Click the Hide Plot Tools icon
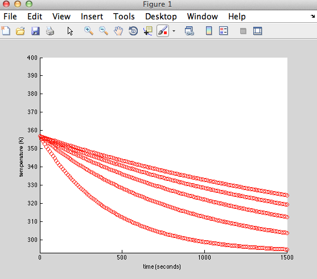Screen dimensions: 317x279 (x=243, y=31)
